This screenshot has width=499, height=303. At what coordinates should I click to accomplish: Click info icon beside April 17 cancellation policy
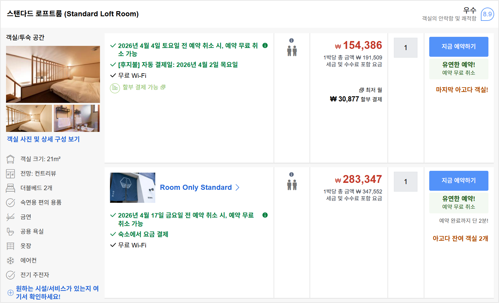coord(265,215)
